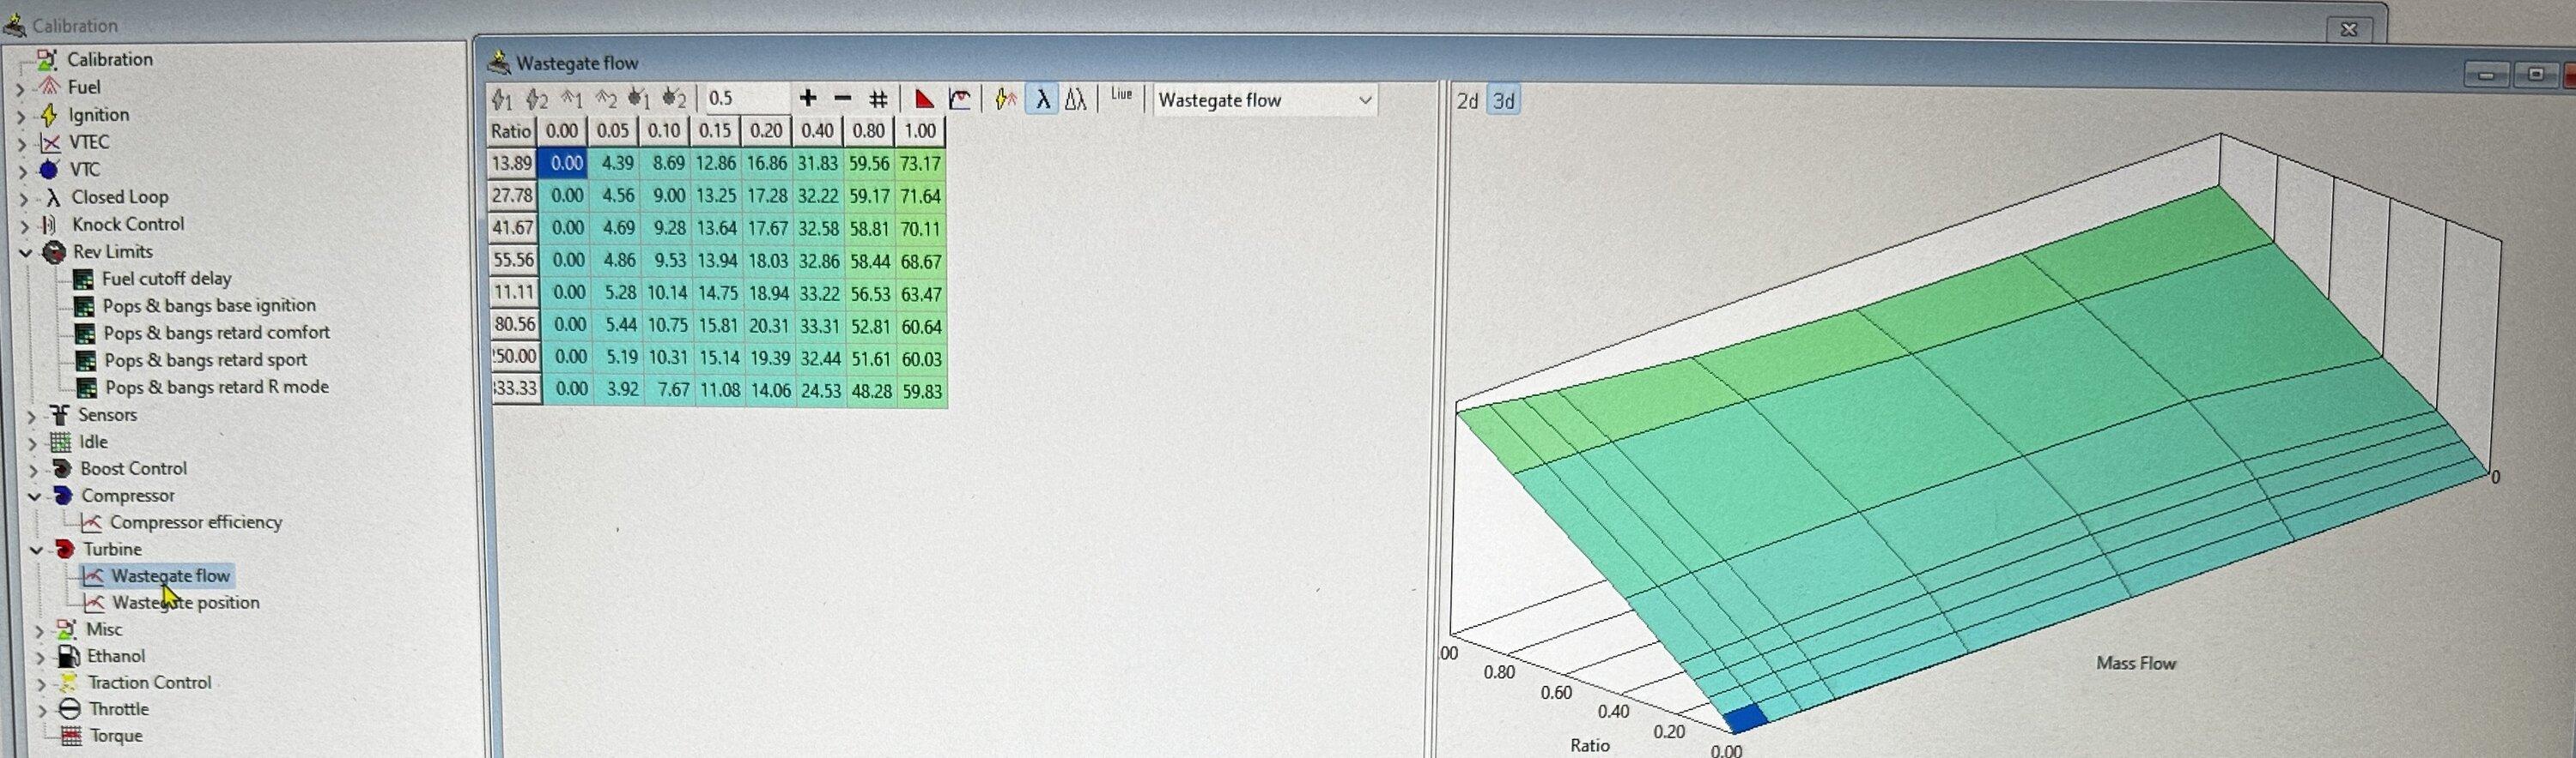Screen dimensions: 2576x758
Task: Expand the Boost Control tree node
Action: (x=32, y=469)
